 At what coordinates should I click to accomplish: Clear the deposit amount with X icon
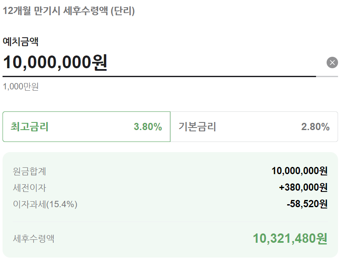coord(332,63)
